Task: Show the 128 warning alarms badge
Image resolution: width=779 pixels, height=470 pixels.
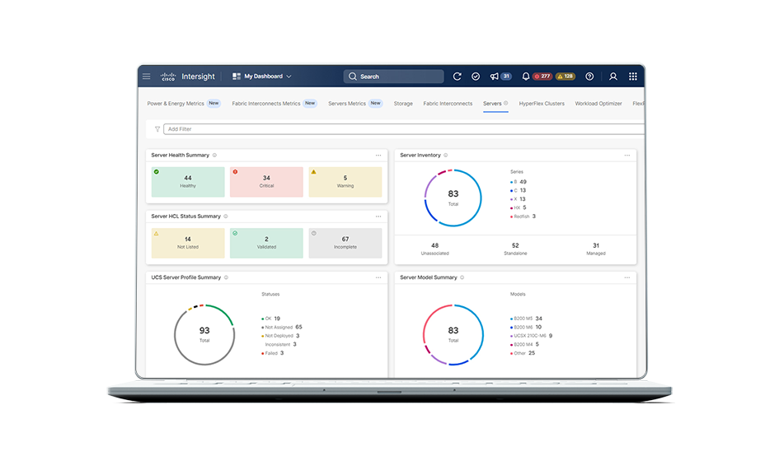Action: (x=565, y=77)
